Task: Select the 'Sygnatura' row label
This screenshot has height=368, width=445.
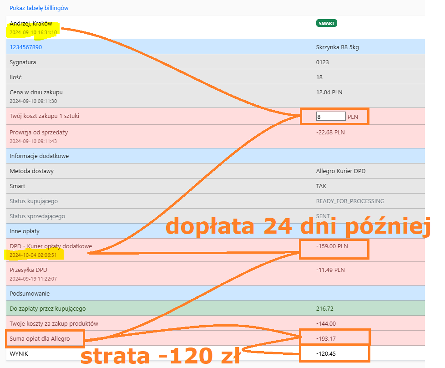Action: 23,62
